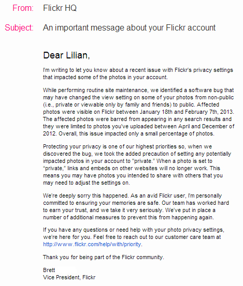Click the line mentioning February 7th, 2013

click(138, 112)
